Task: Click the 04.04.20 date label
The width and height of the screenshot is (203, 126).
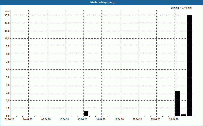Action: [28, 119]
